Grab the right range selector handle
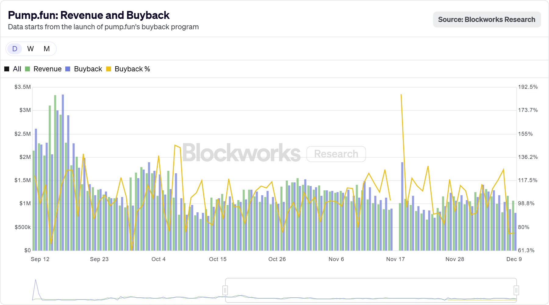Image resolution: width=549 pixels, height=305 pixels. pyautogui.click(x=516, y=290)
